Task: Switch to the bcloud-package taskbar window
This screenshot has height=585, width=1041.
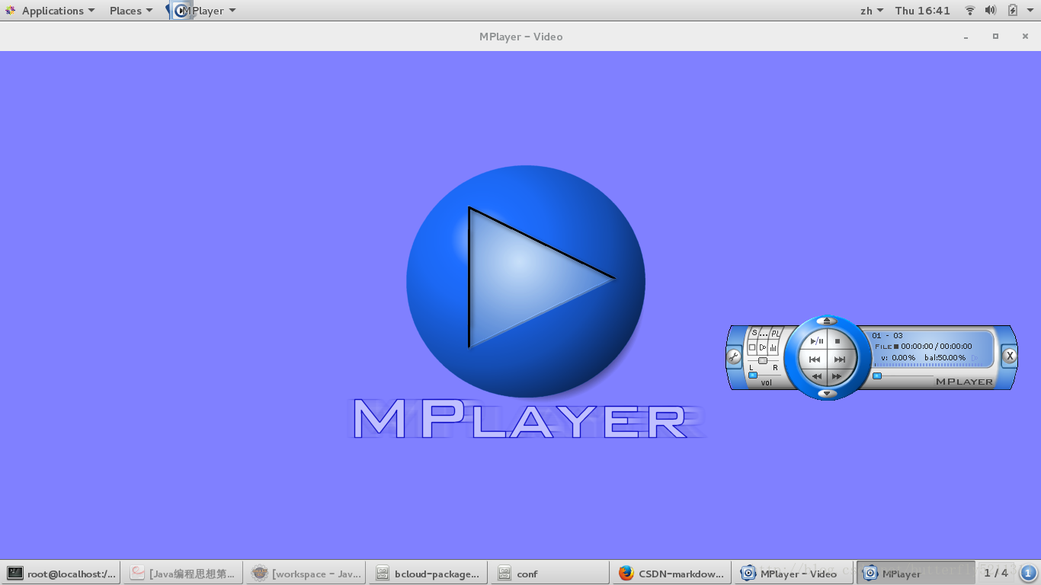Action: pos(428,574)
